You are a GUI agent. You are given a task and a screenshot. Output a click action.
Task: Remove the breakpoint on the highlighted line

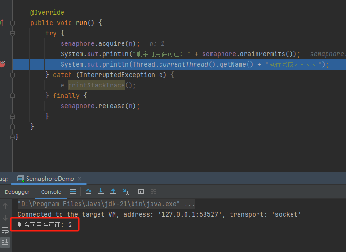[x=2, y=64]
